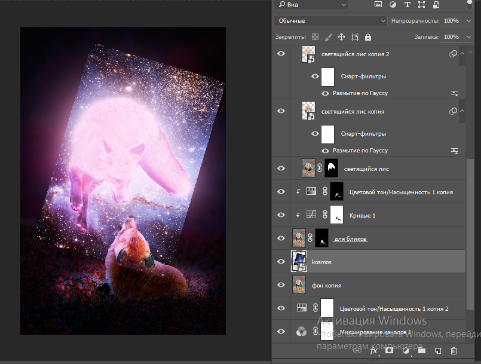Lock transparent pixels icon
481x364 pixels.
pyautogui.click(x=315, y=37)
